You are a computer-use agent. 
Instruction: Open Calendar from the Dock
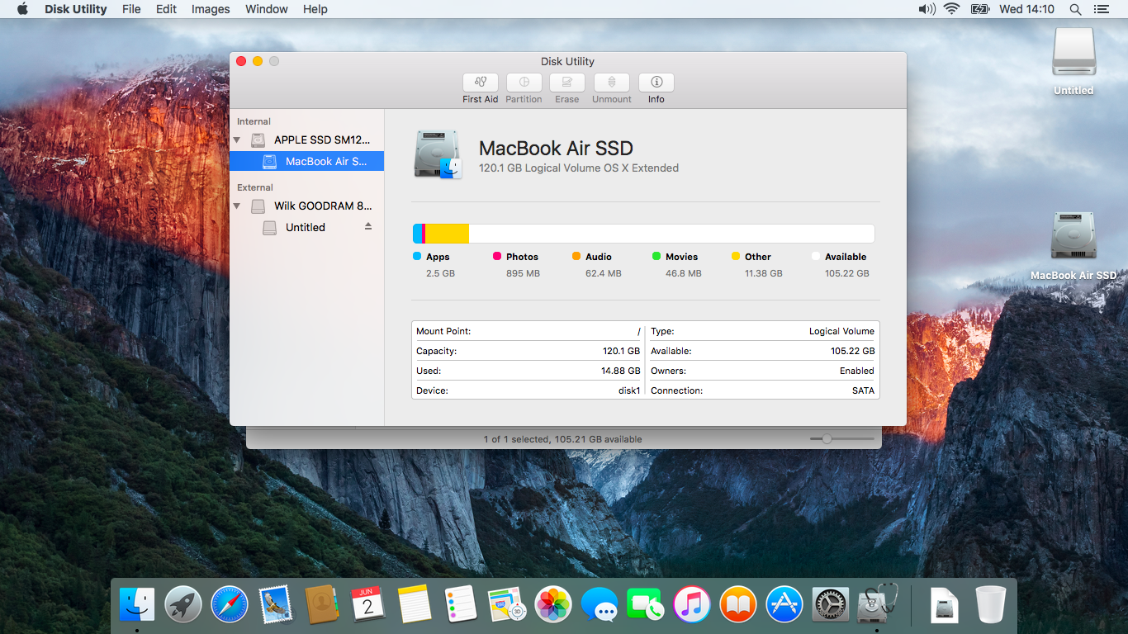coord(368,604)
